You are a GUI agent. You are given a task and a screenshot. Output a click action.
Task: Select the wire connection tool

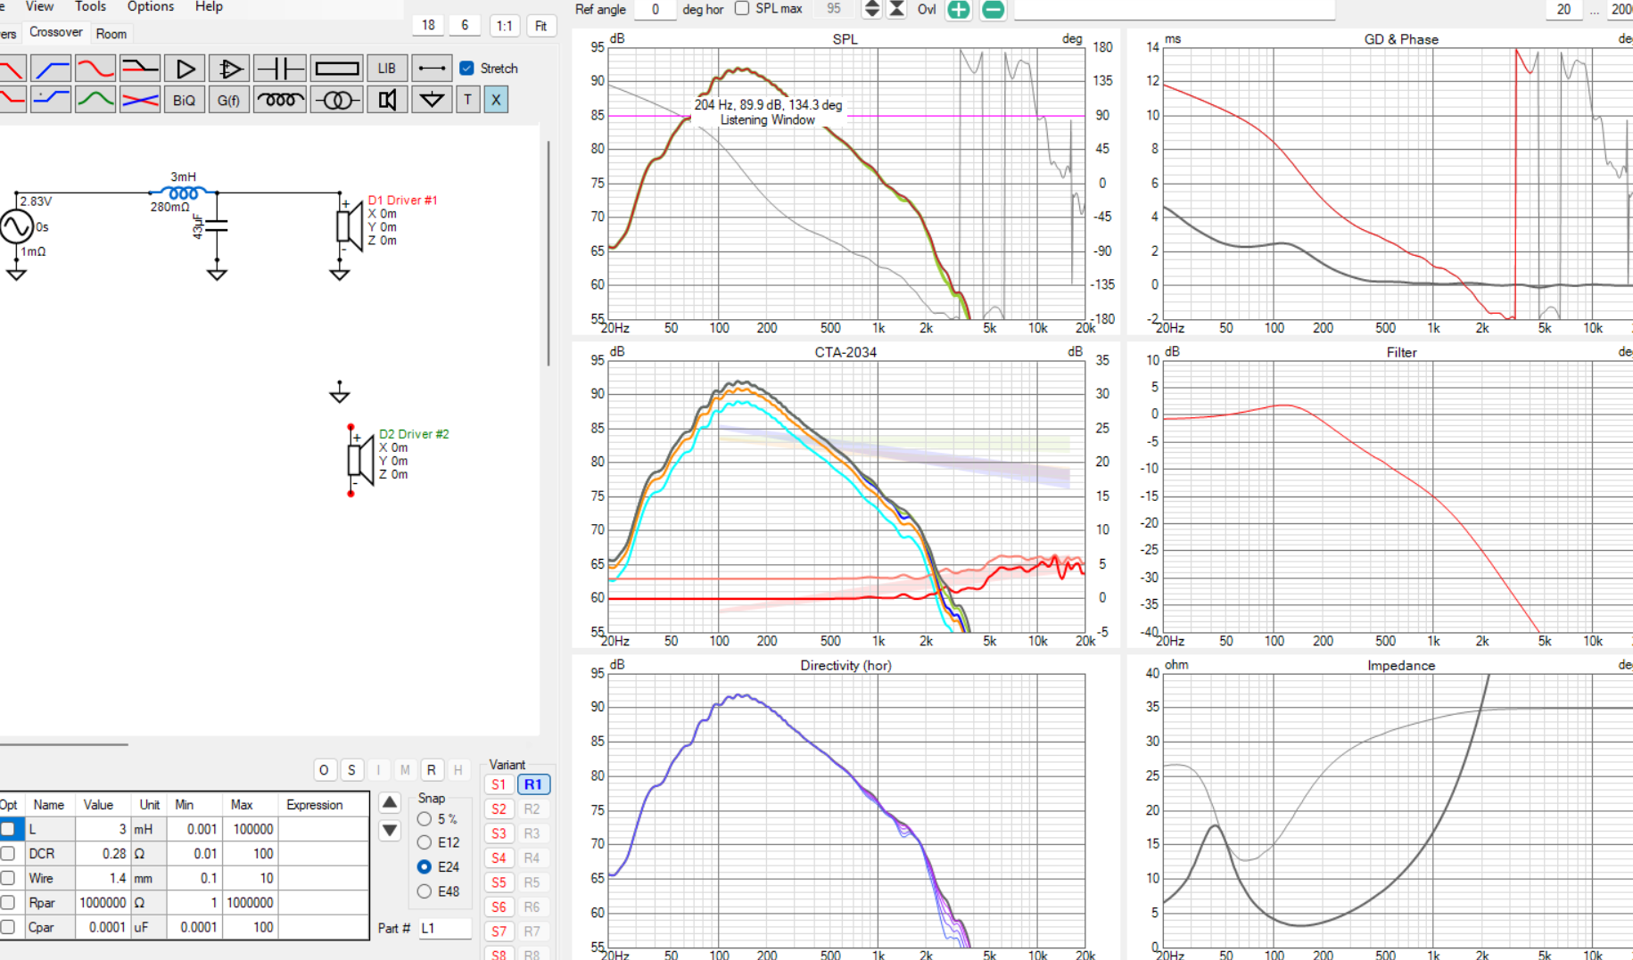pyautogui.click(x=432, y=69)
